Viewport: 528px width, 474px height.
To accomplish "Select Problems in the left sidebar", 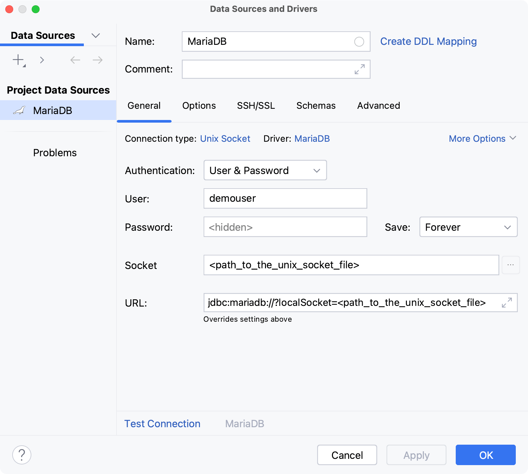I will click(x=55, y=152).
